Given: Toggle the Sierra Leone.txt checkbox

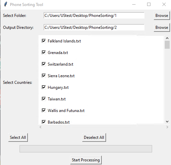Looking at the screenshot, I should pyautogui.click(x=44, y=76).
